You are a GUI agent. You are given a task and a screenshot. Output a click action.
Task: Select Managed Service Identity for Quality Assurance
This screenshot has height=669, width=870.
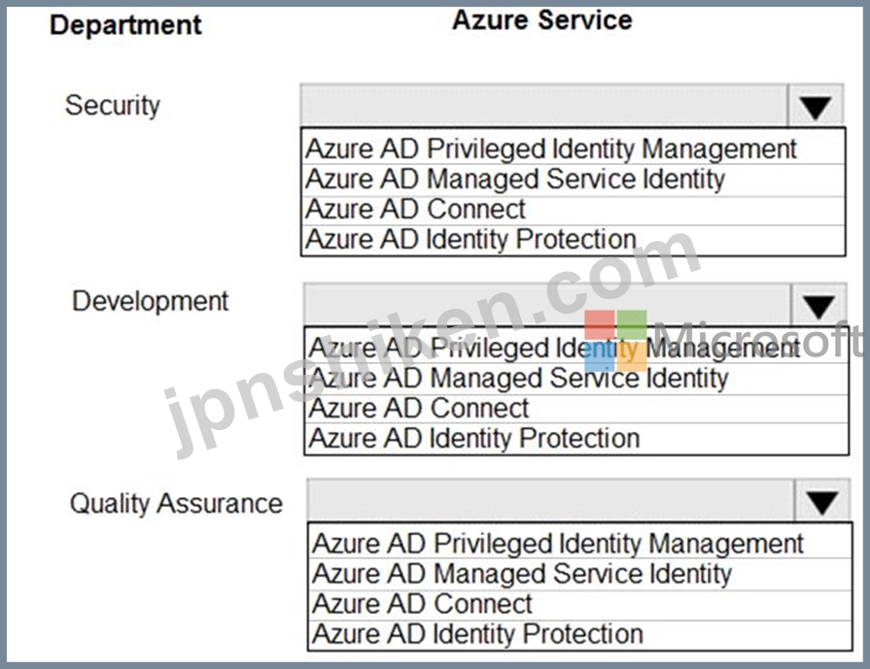click(x=579, y=574)
